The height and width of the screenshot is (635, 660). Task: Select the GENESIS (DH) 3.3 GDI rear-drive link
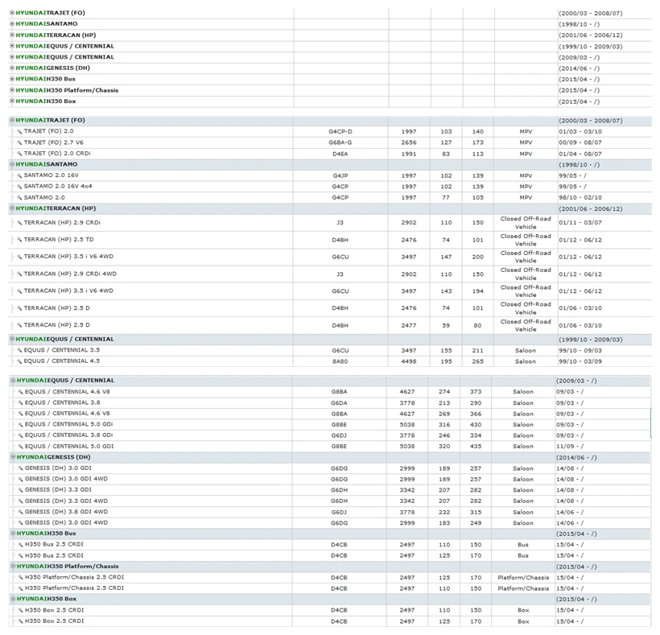coord(58,490)
